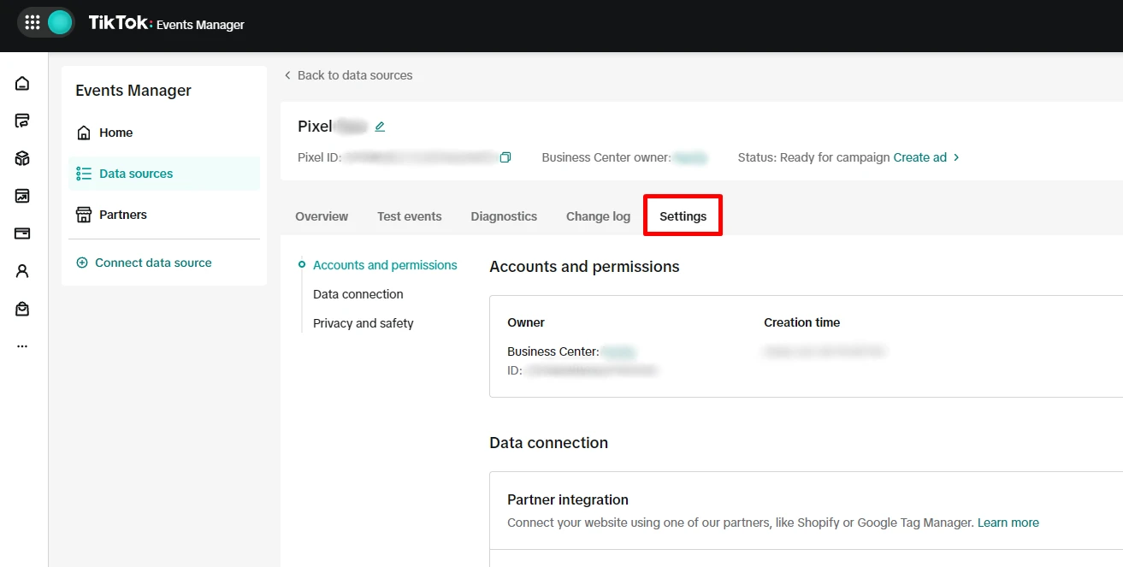Show more options via ellipsis icon

point(22,346)
